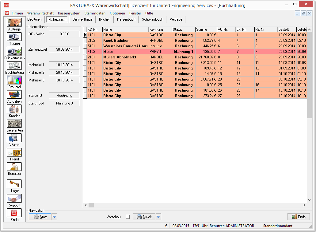Open the Optionen menu
Screen dimensions: 316x232
(117, 13)
